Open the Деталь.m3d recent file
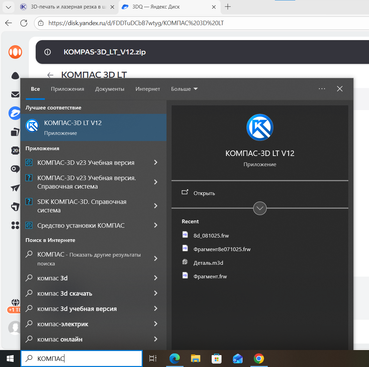 point(203,263)
